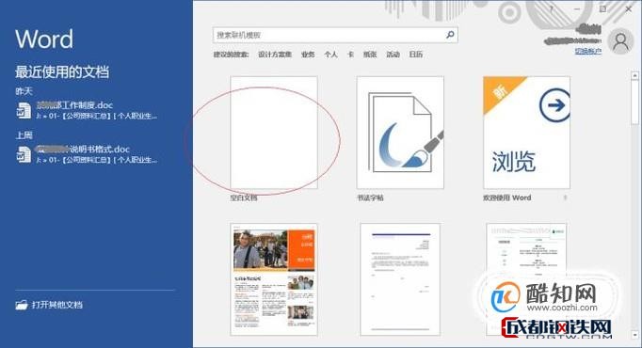642x348 pixels.
Task: Click the 切换帐户 switch account link
Action: 588,51
